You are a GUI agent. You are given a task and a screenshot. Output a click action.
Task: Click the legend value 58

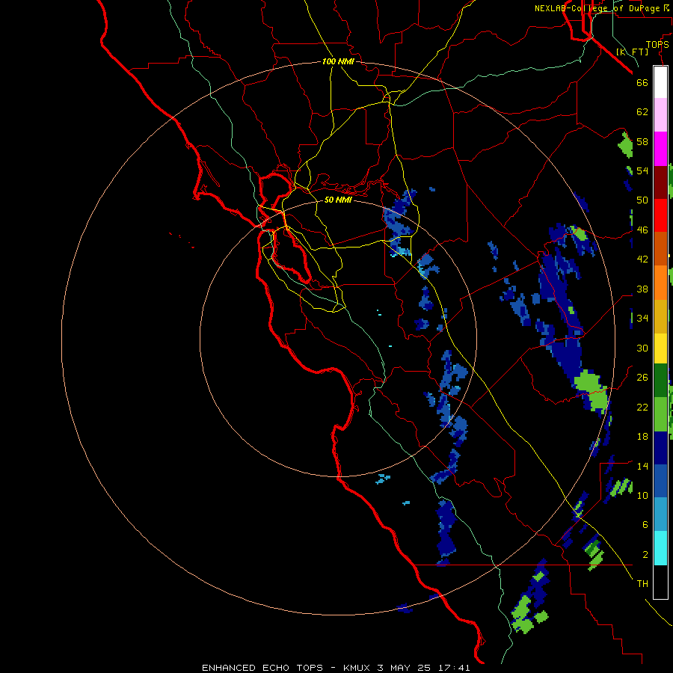(642, 141)
